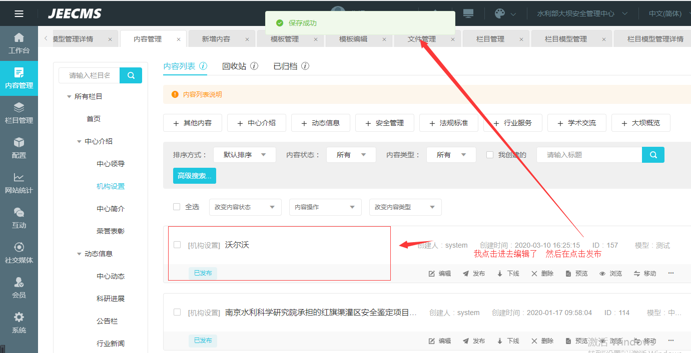This screenshot has width=691, height=353.
Task: Select the 南京水利科学研究院 row checkbox
Action: pos(177,312)
